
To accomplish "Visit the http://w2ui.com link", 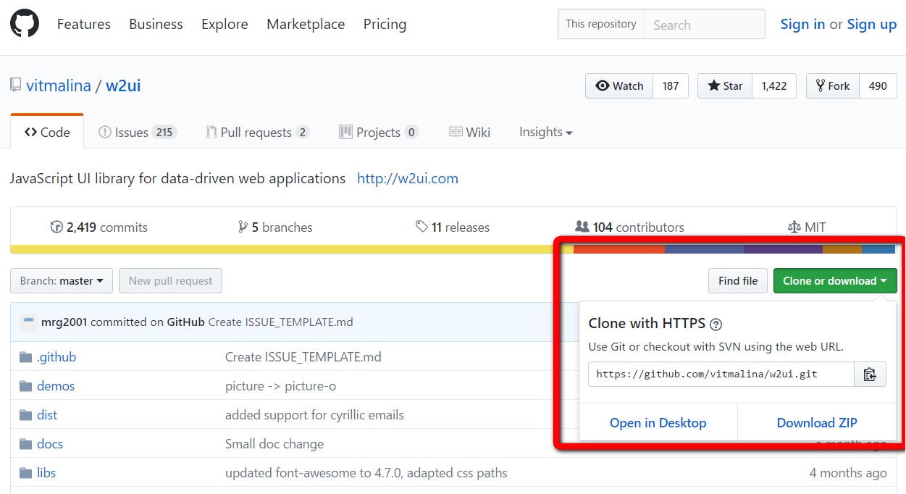I will [408, 178].
